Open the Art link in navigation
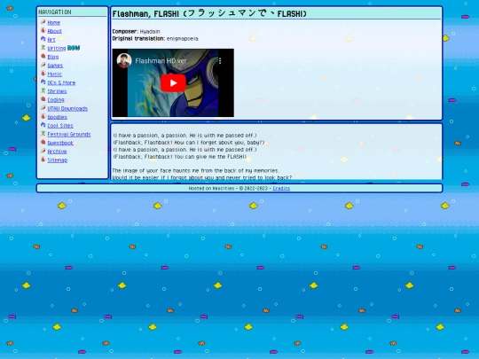This screenshot has height=359, width=479. 51,40
